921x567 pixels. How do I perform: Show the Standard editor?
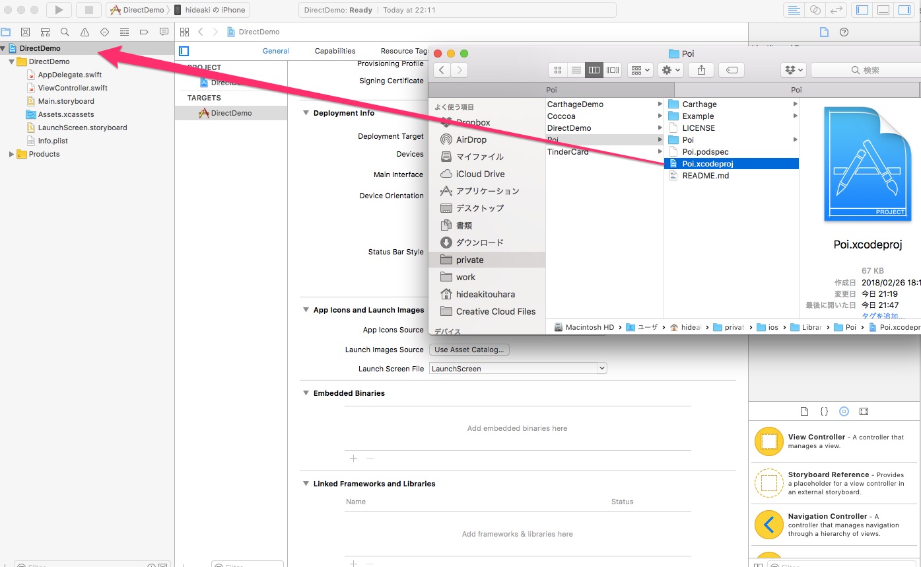point(794,10)
